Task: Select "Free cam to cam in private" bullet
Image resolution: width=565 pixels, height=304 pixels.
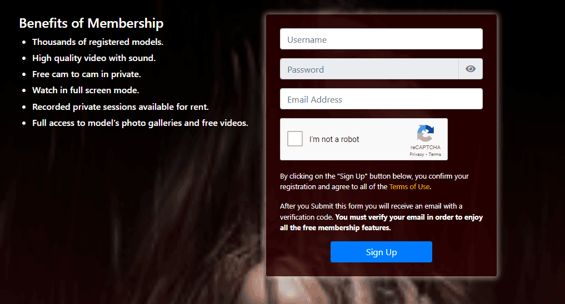Action: 87,74
